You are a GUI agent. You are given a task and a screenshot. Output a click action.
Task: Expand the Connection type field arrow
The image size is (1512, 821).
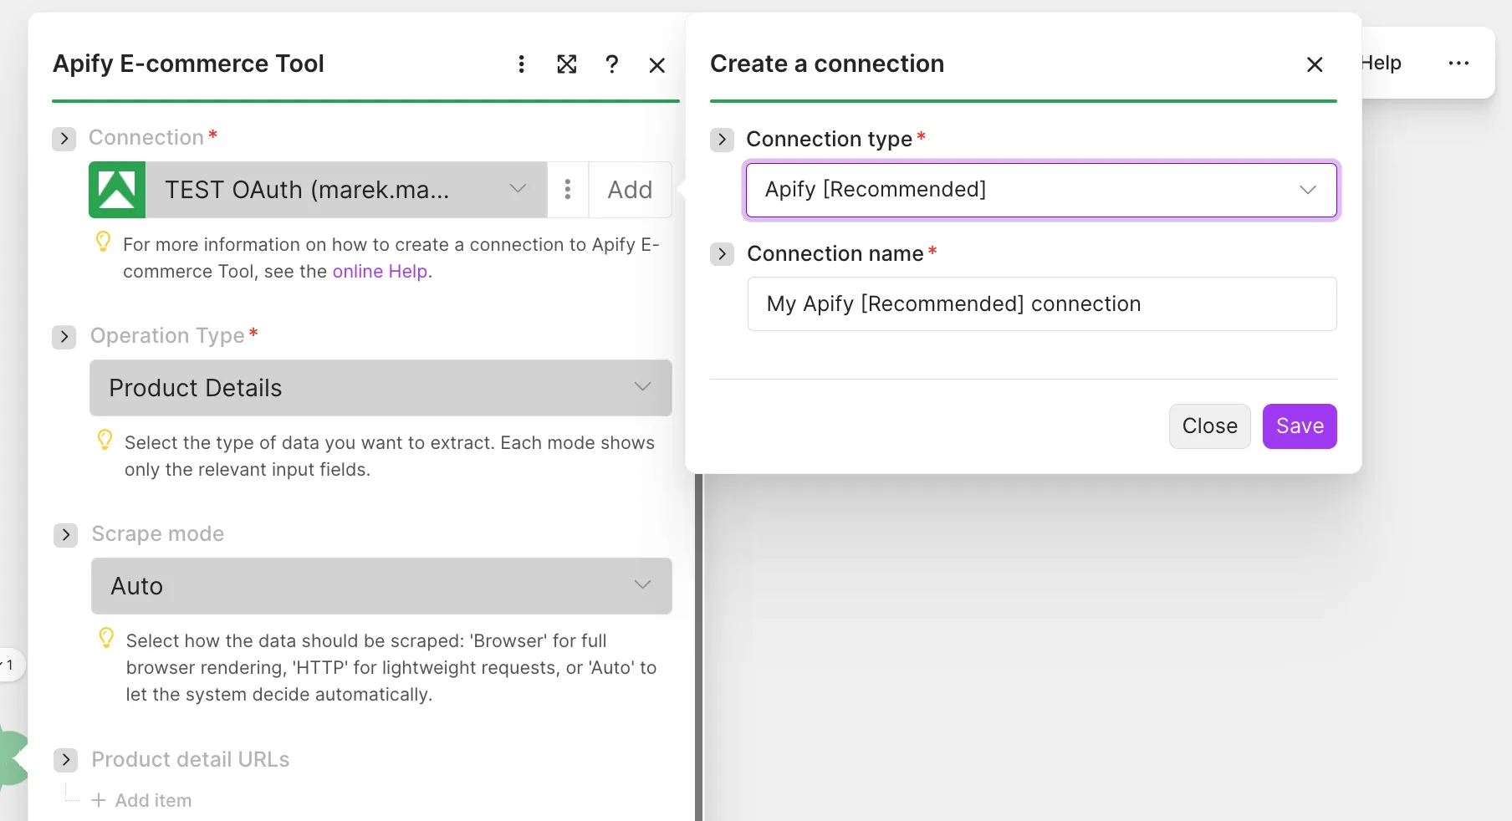click(x=723, y=140)
